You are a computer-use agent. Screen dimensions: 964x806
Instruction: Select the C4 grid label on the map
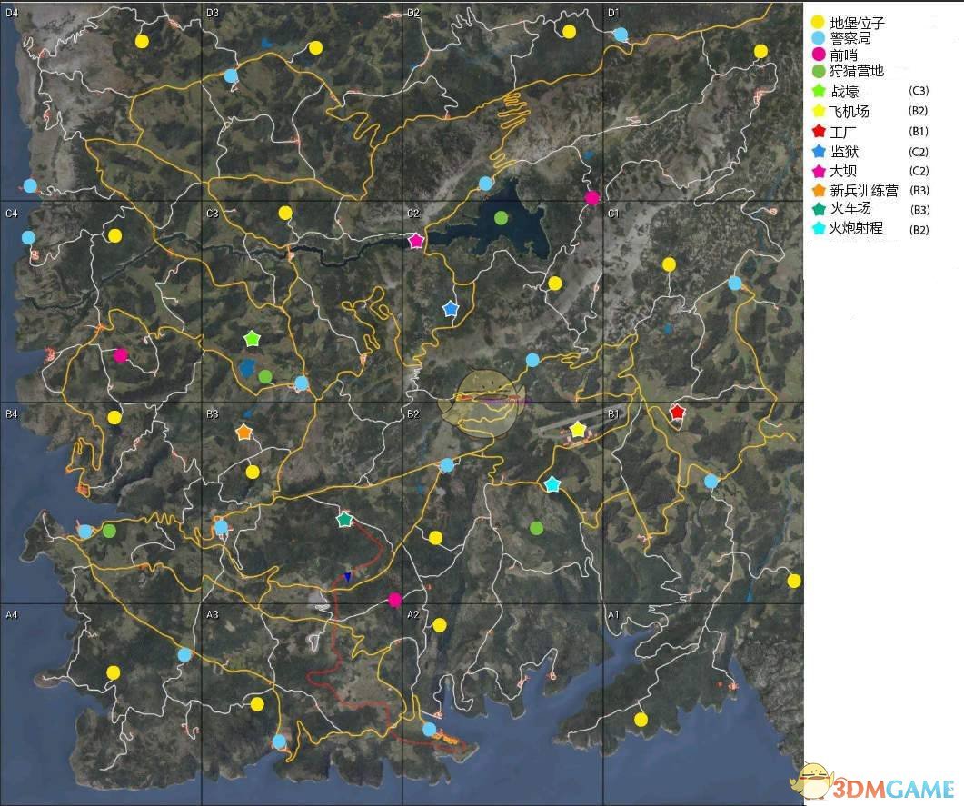click(12, 214)
